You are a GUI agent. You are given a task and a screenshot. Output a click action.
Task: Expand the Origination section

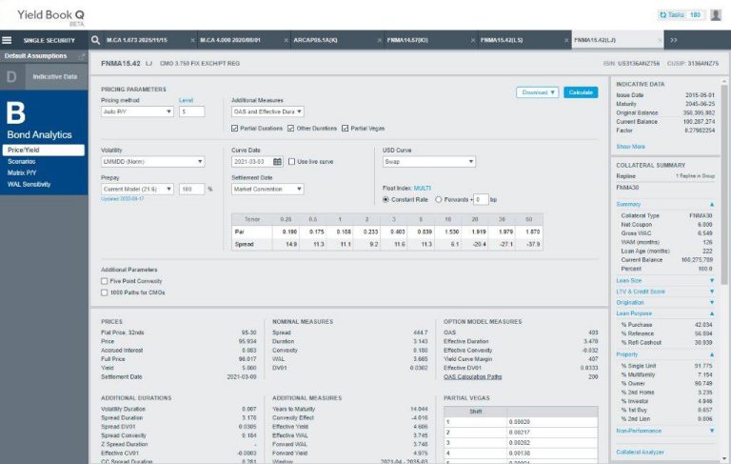click(712, 302)
